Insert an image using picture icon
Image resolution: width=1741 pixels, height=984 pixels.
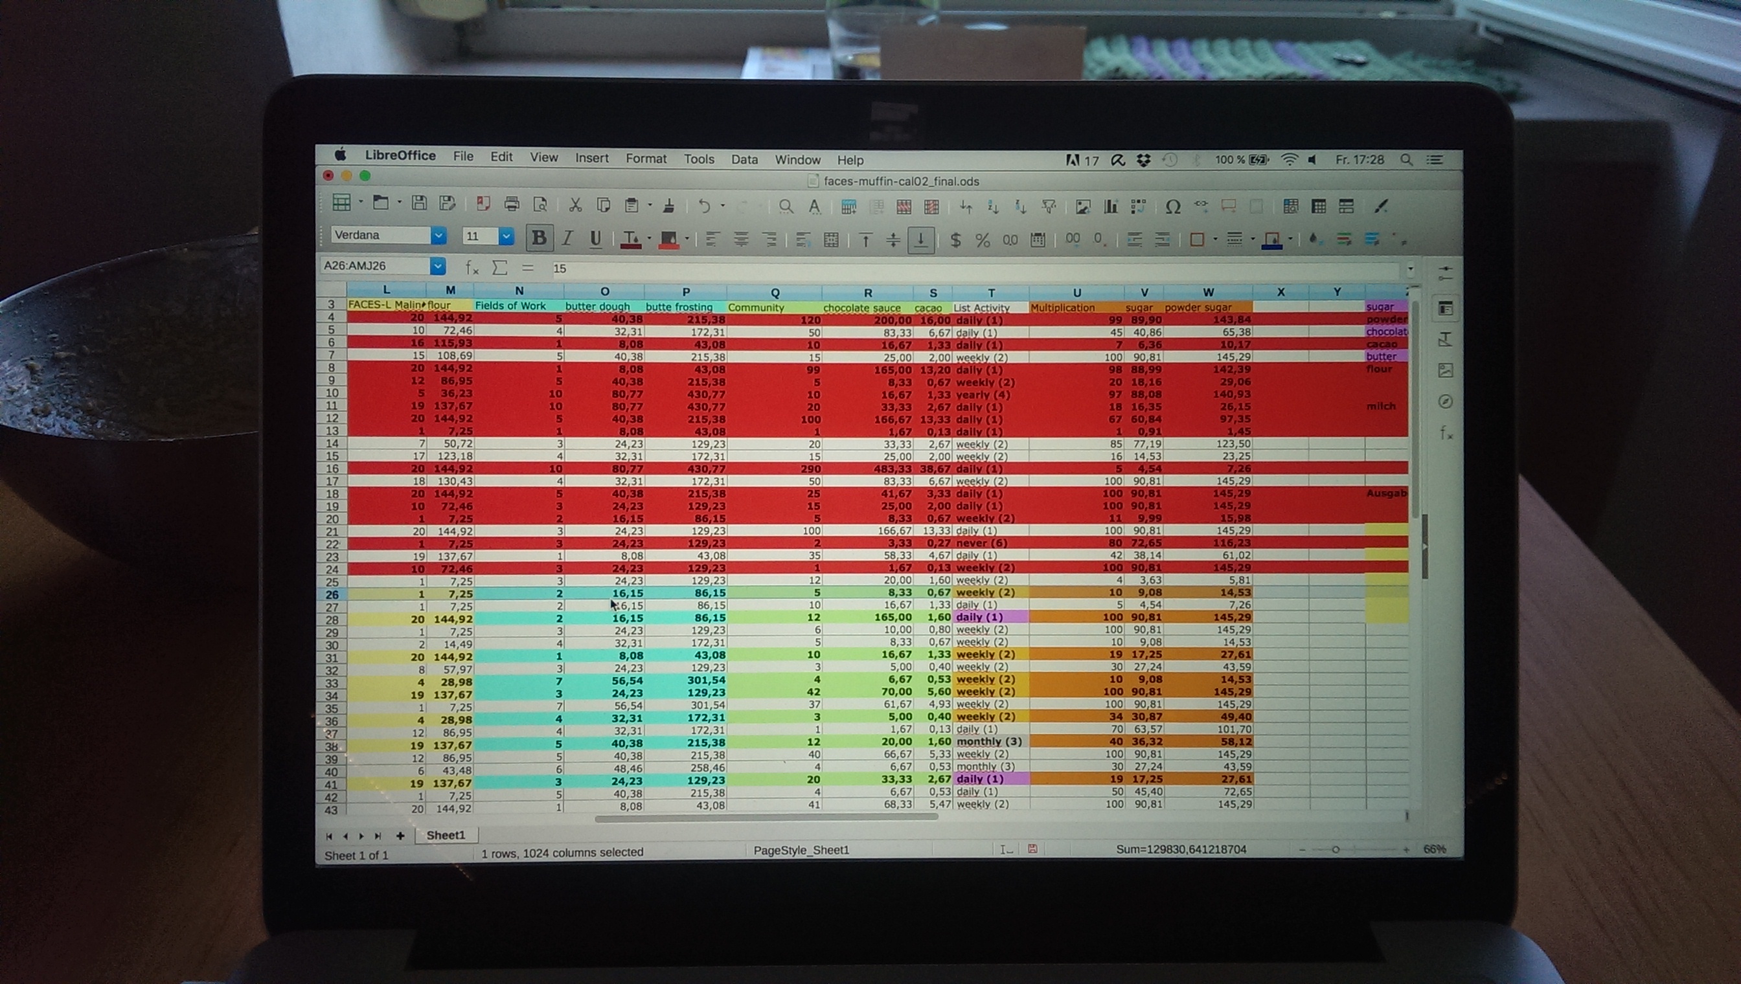1083,207
